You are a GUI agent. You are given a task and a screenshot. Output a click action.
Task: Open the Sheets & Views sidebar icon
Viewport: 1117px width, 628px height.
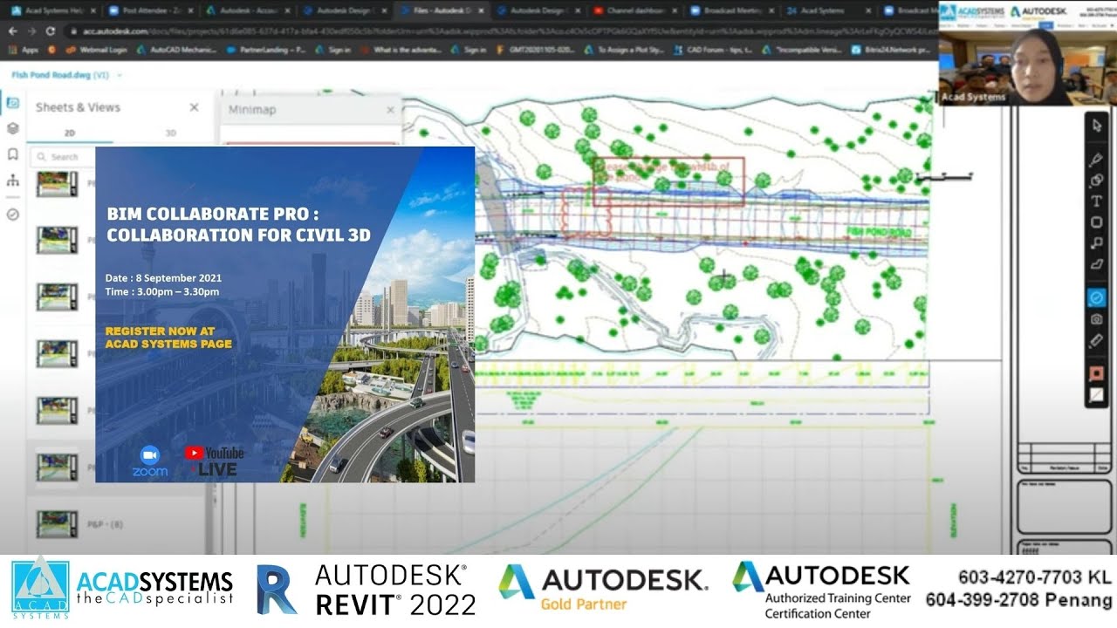[12, 103]
